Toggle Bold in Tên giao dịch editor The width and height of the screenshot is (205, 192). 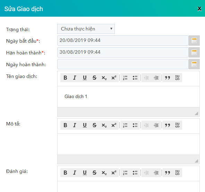(65, 78)
